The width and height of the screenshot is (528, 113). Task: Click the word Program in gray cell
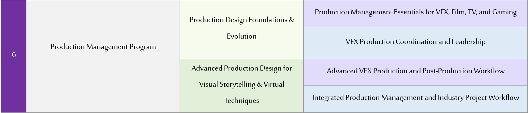click(142, 47)
